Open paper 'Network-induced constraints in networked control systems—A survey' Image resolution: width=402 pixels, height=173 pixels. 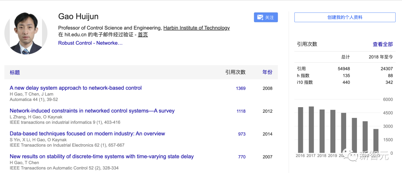coord(92,111)
